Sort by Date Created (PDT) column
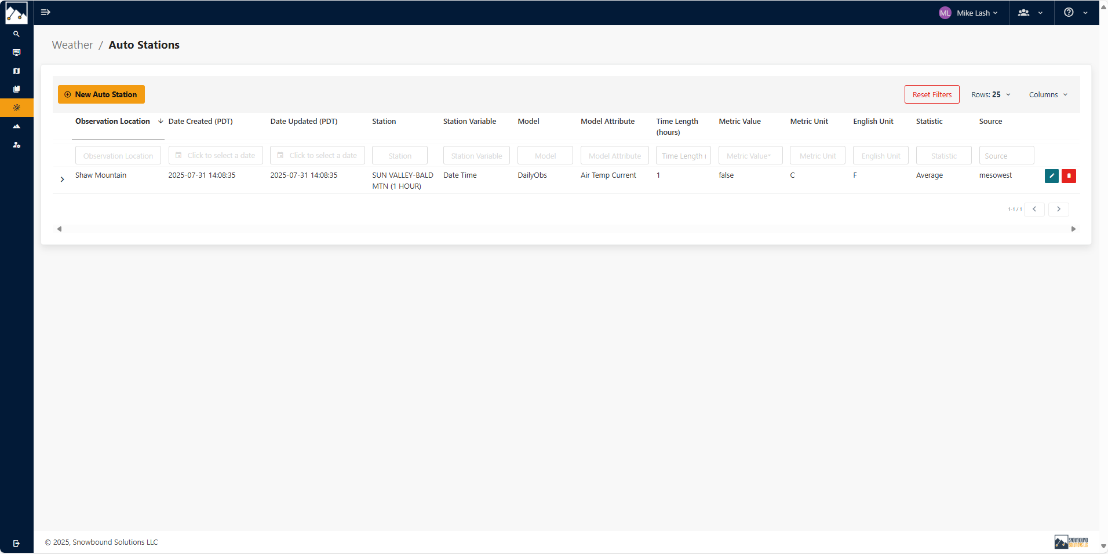The width and height of the screenshot is (1108, 554). coord(201,121)
